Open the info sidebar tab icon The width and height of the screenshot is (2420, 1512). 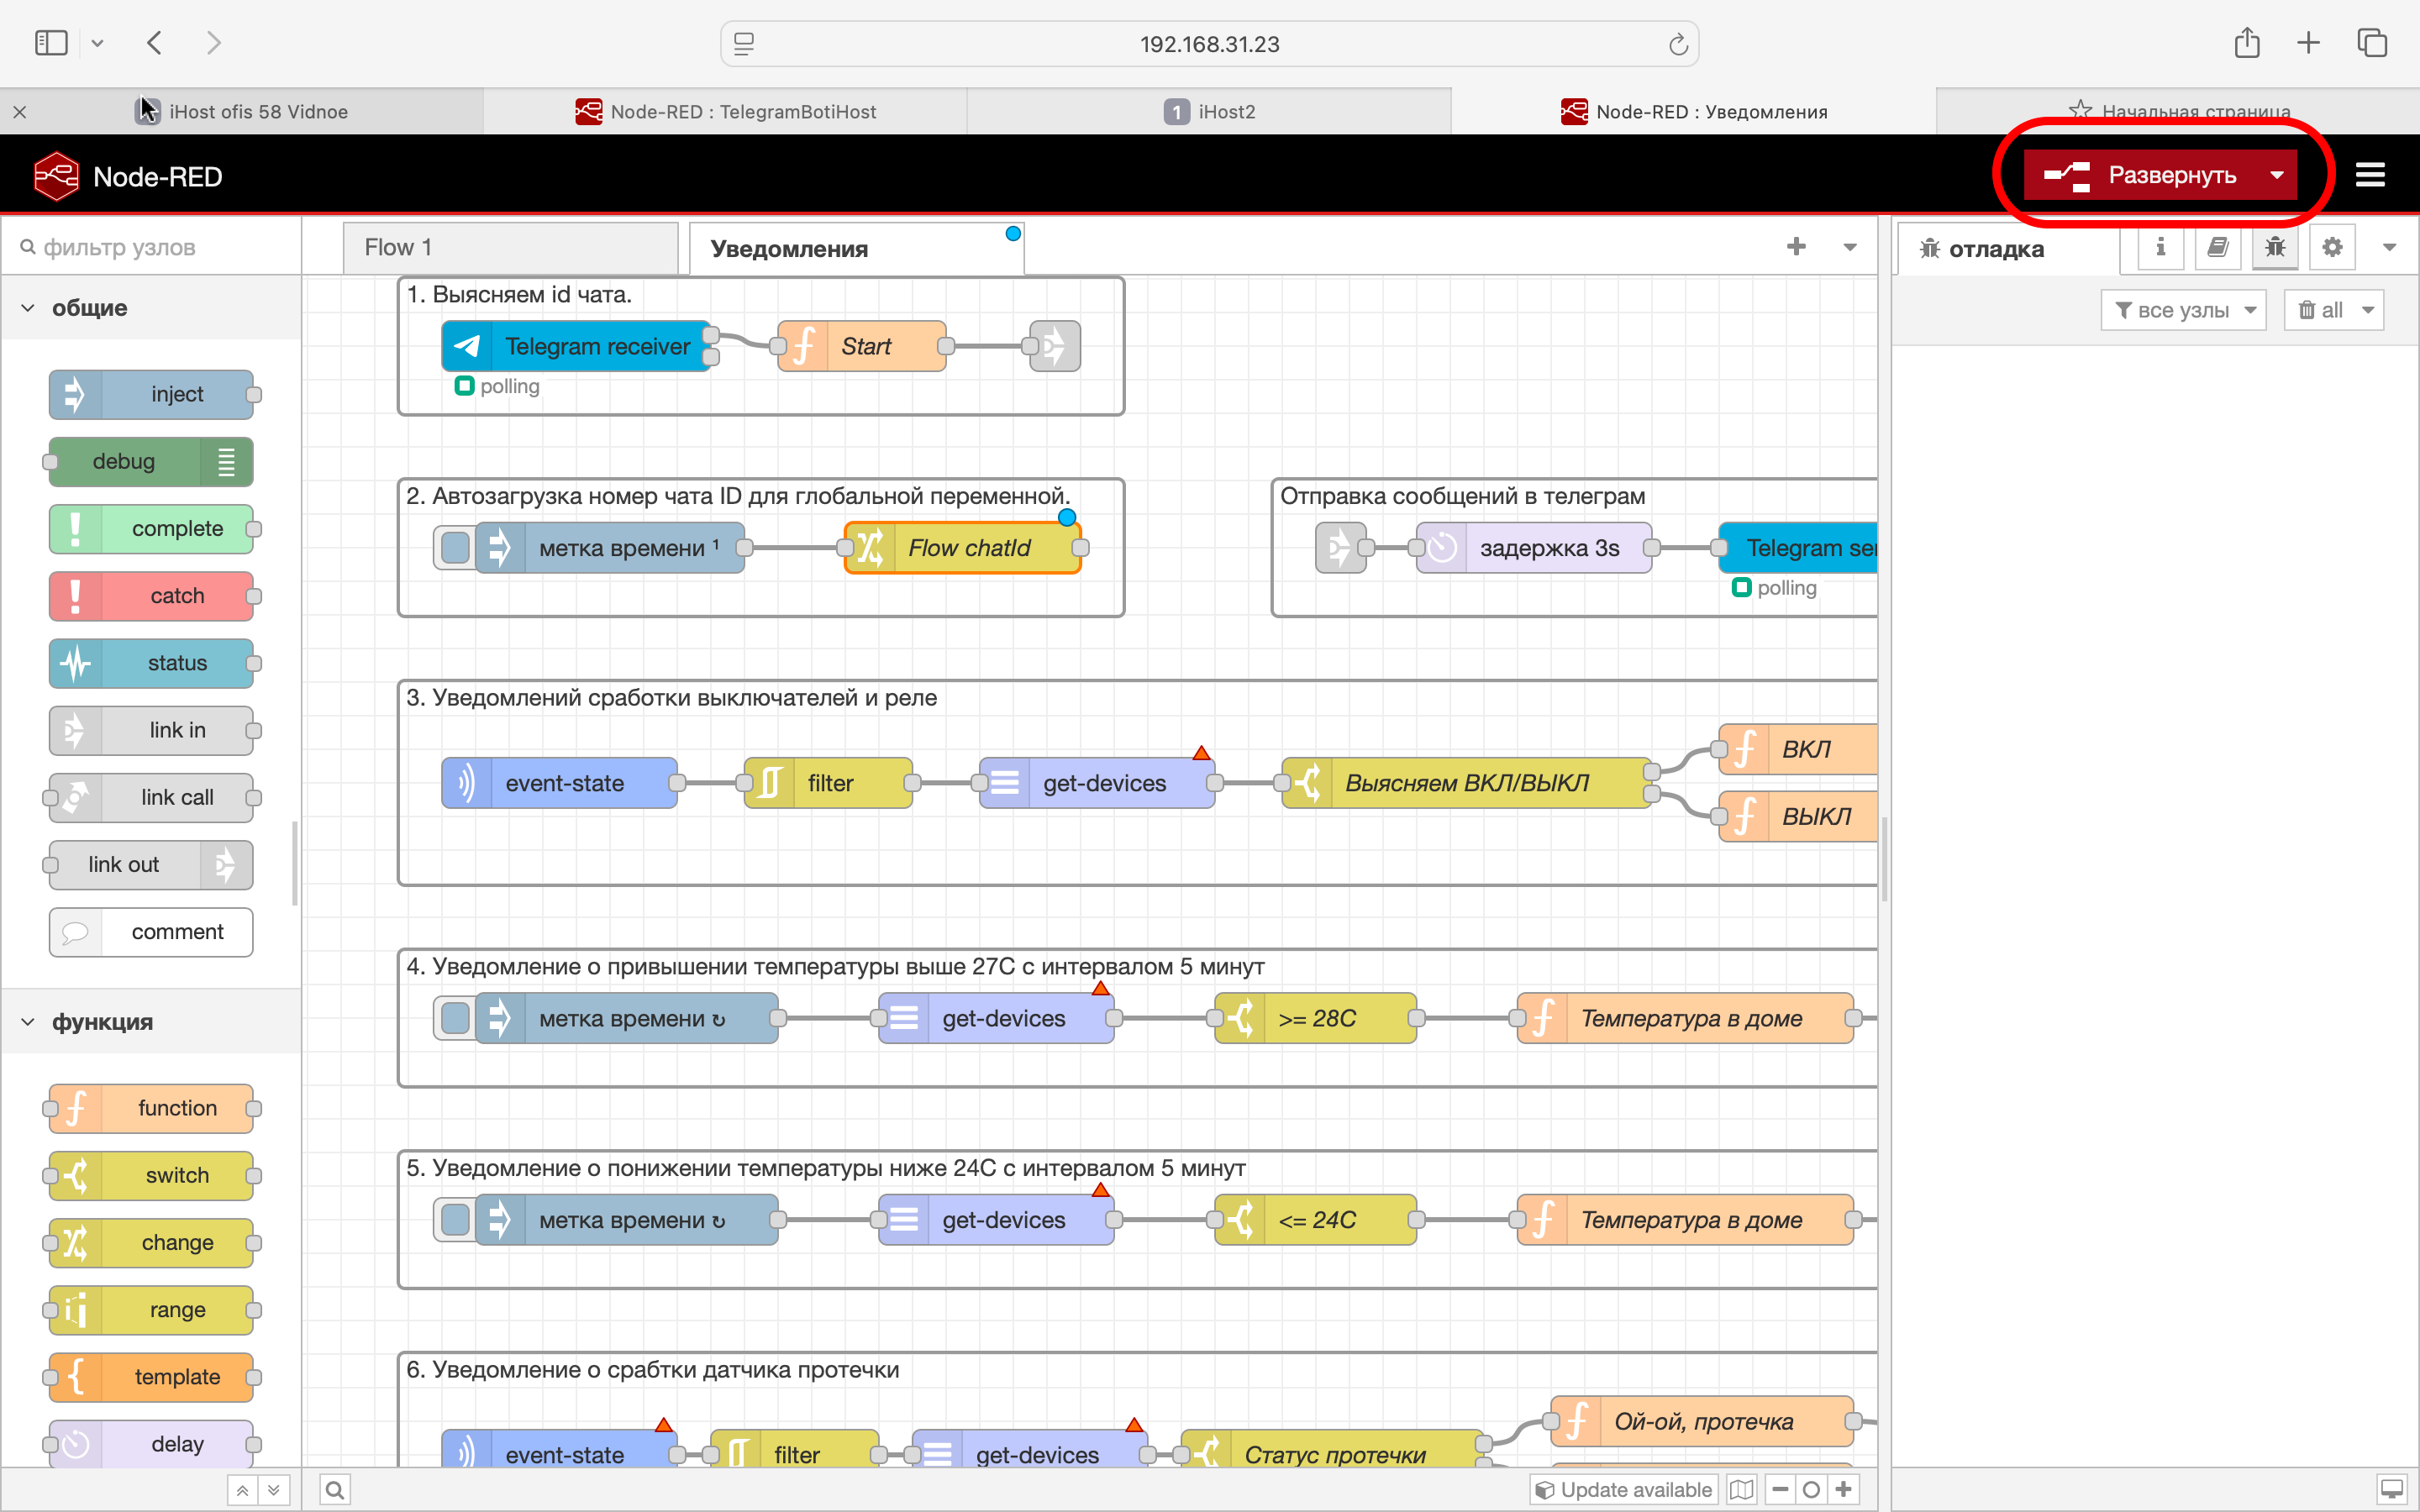[x=2160, y=247]
